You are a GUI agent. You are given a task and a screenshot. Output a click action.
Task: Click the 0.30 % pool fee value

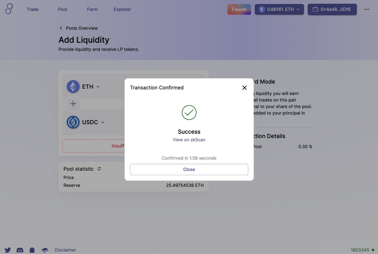[x=305, y=147]
